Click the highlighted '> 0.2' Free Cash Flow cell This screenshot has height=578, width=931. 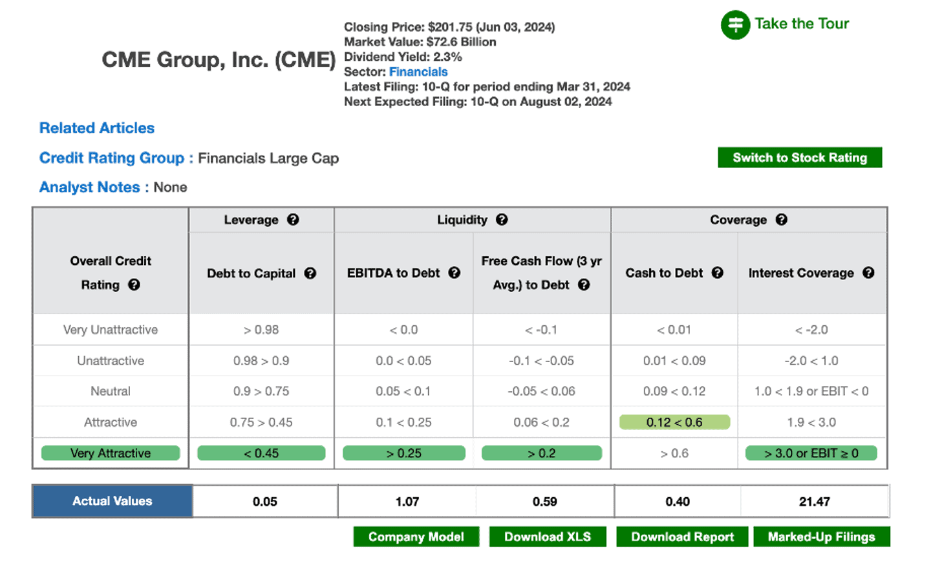[x=542, y=453]
